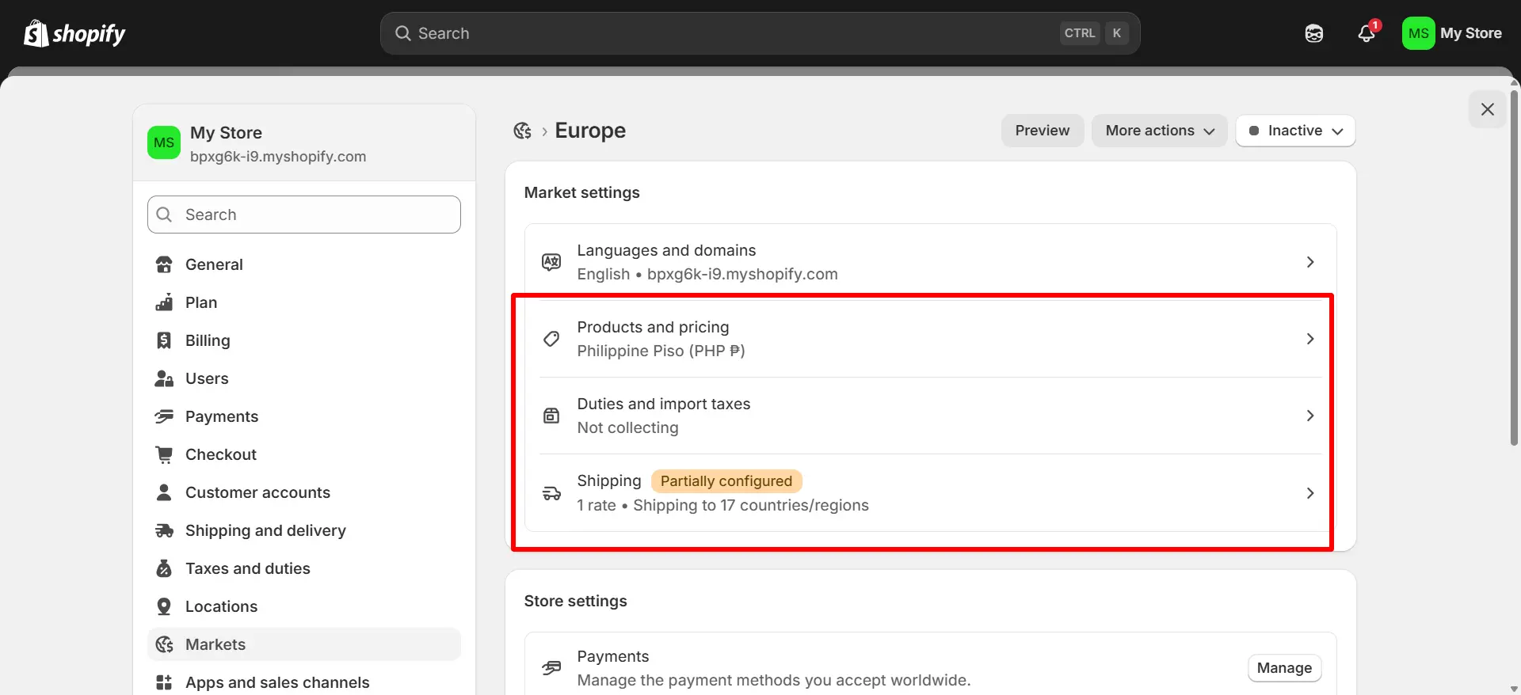The height and width of the screenshot is (695, 1521).
Task: Open General settings
Action: 304,264
